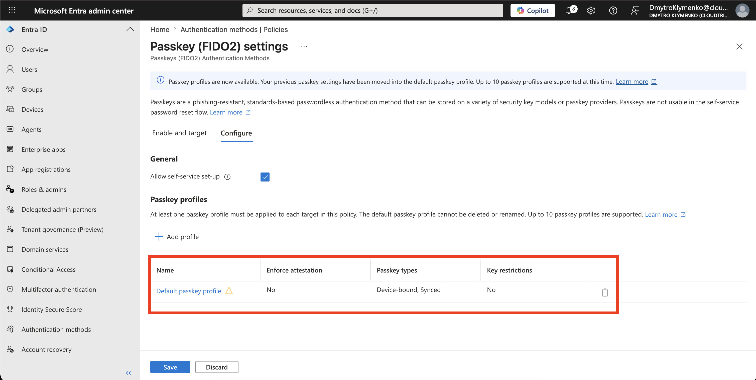756x380 pixels.
Task: Click the App registrations icon in sidebar
Action: tap(10, 169)
